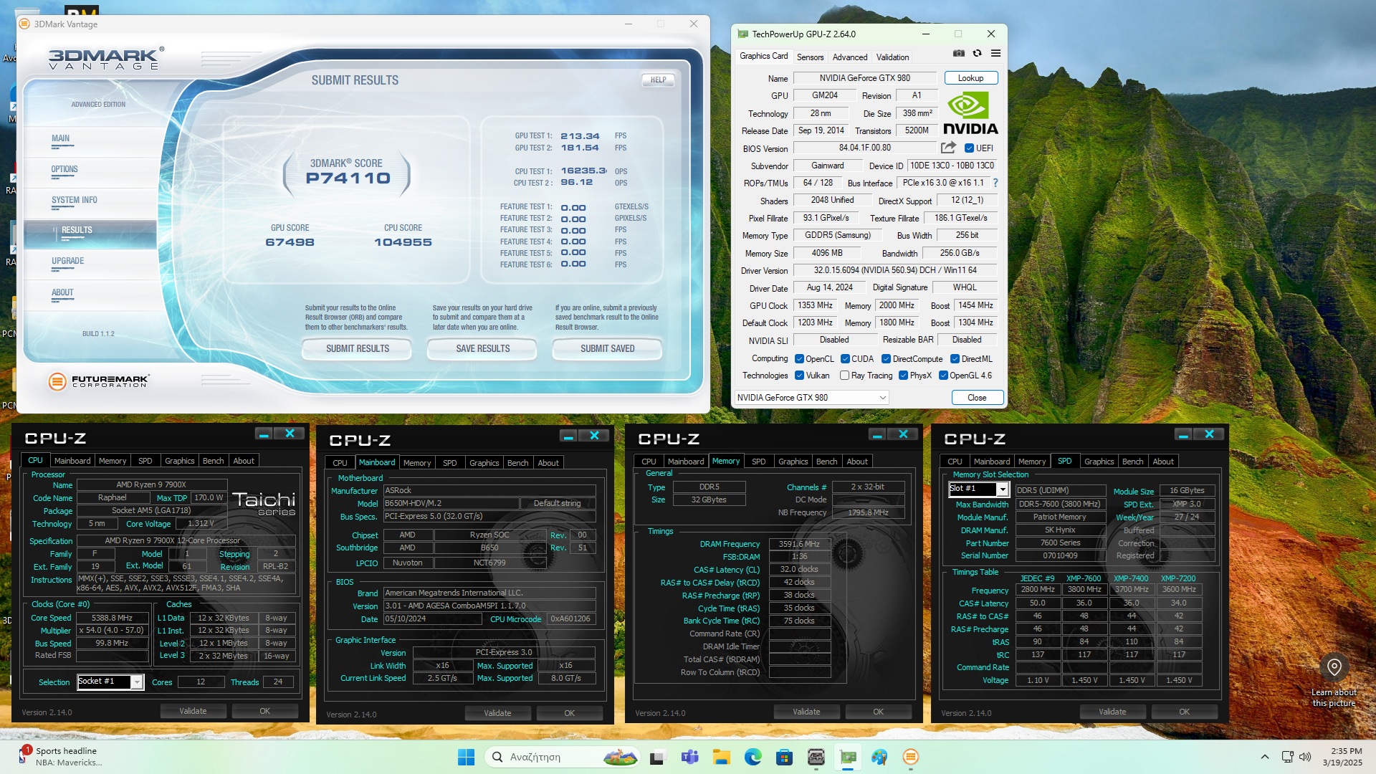The height and width of the screenshot is (774, 1376).
Task: Open Graphics tab in CPU-Z Memory window
Action: [x=793, y=462]
